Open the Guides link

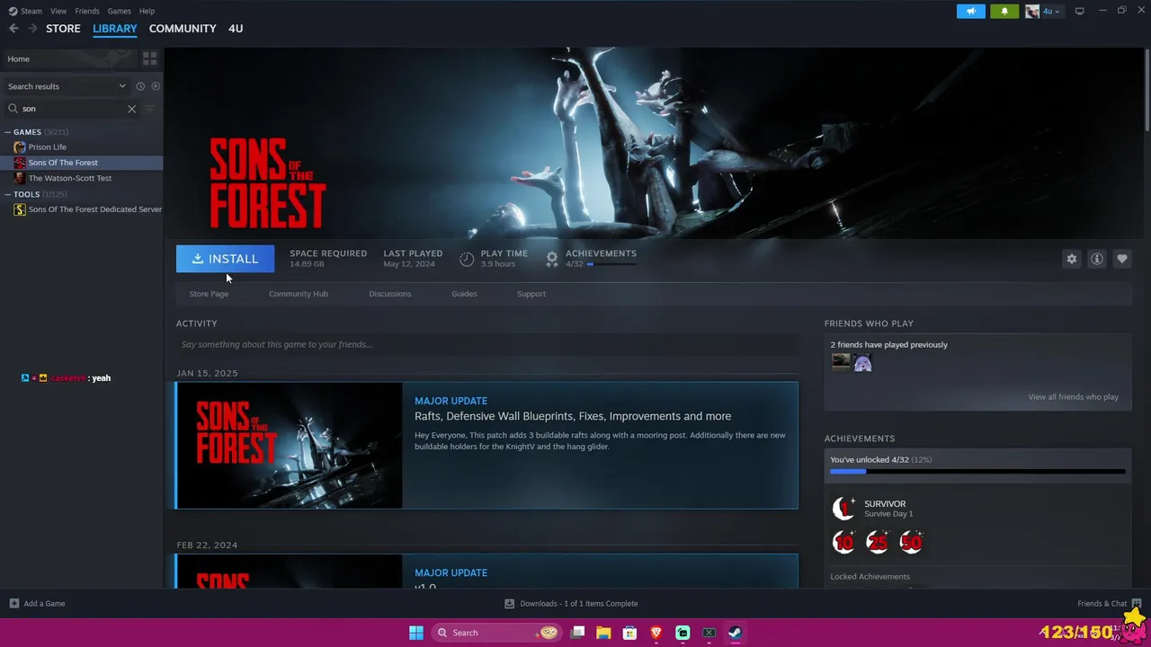(464, 294)
